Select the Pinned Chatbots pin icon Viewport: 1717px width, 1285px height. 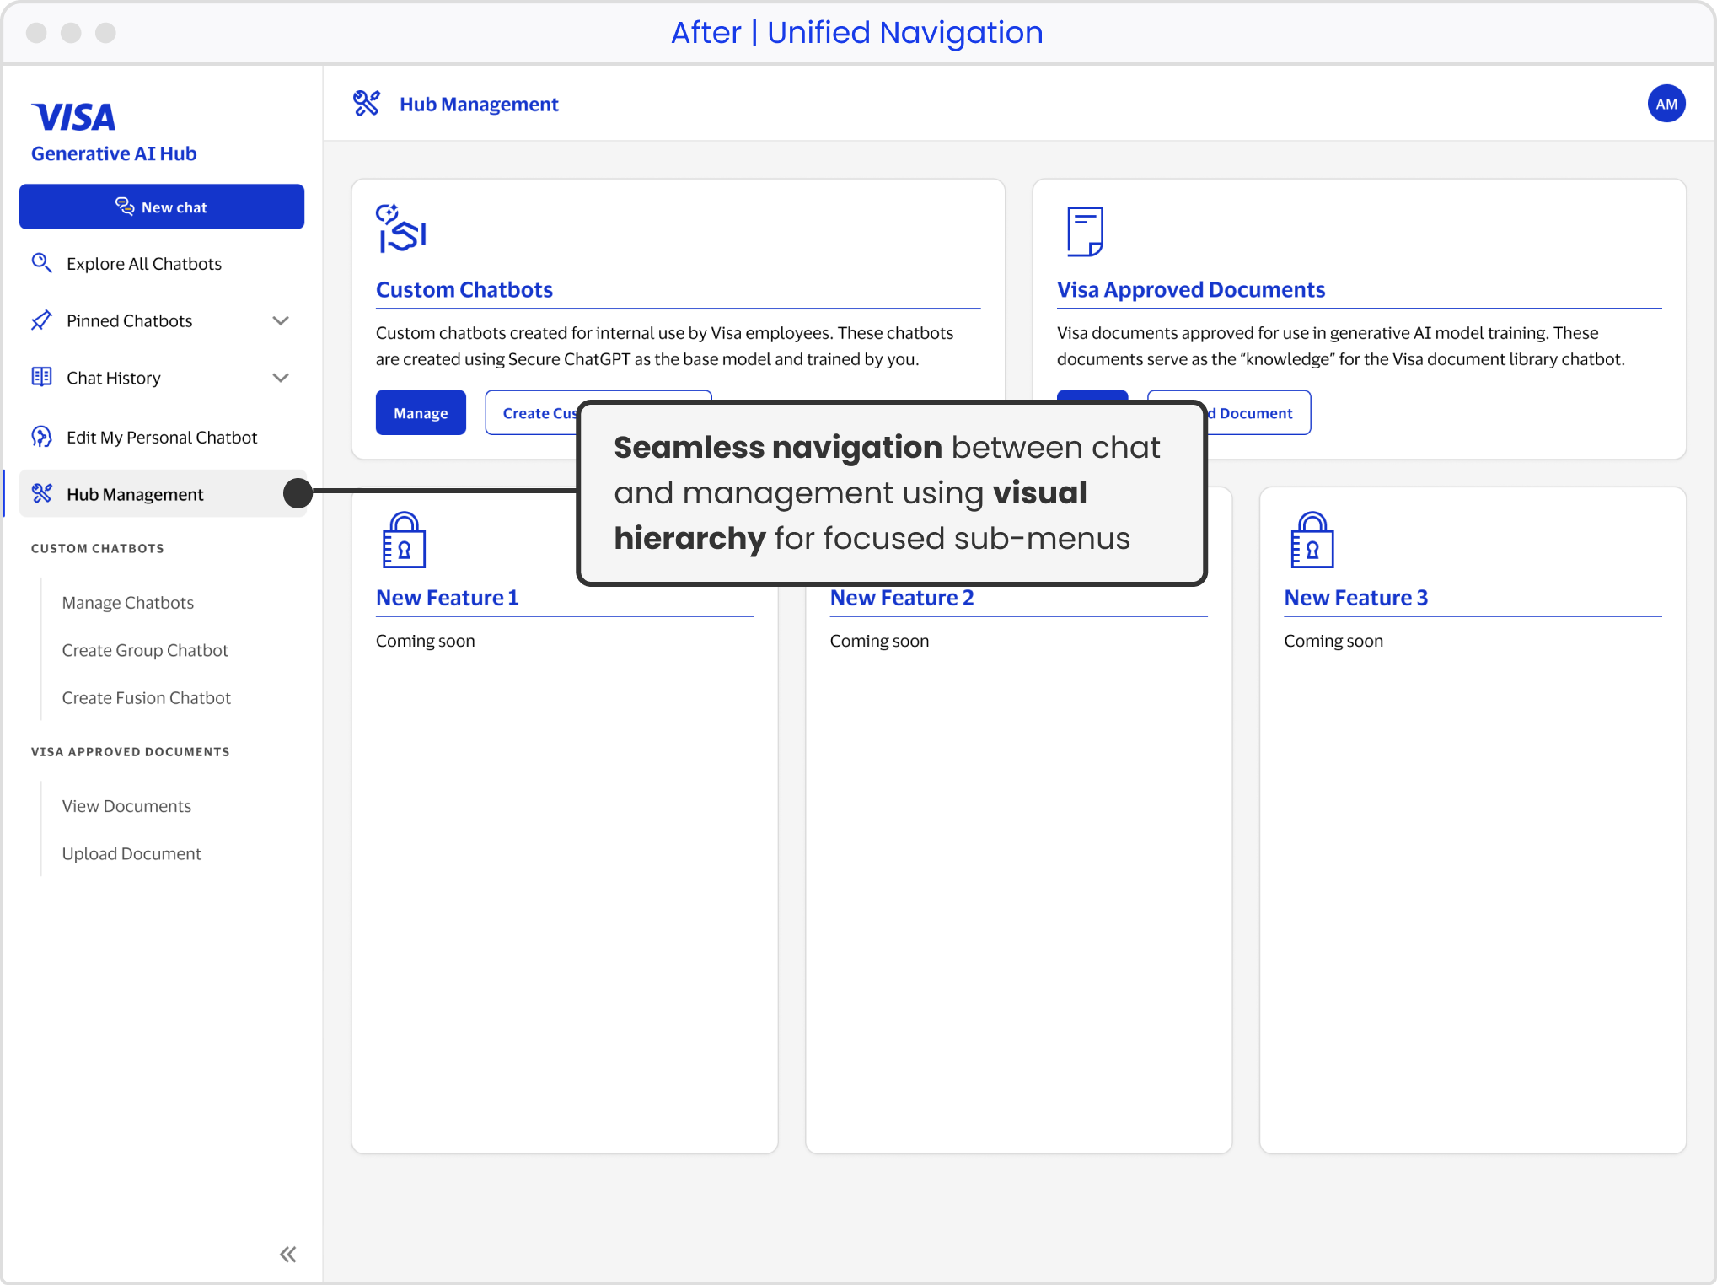coord(41,320)
